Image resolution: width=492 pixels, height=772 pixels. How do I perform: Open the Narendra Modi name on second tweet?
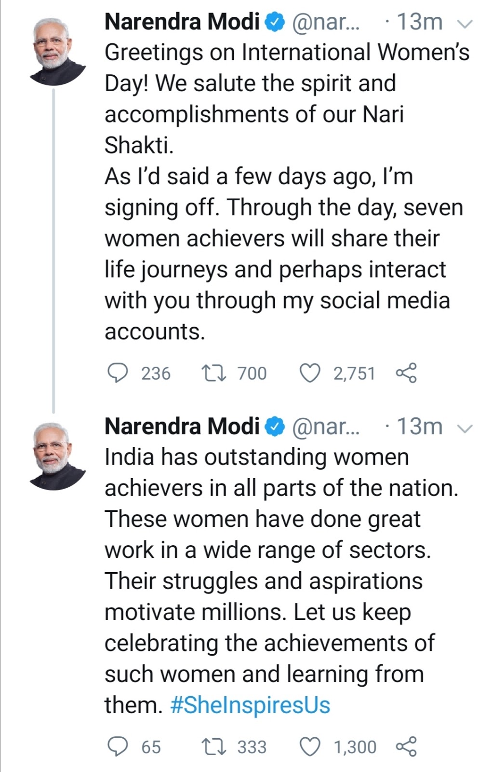182,427
